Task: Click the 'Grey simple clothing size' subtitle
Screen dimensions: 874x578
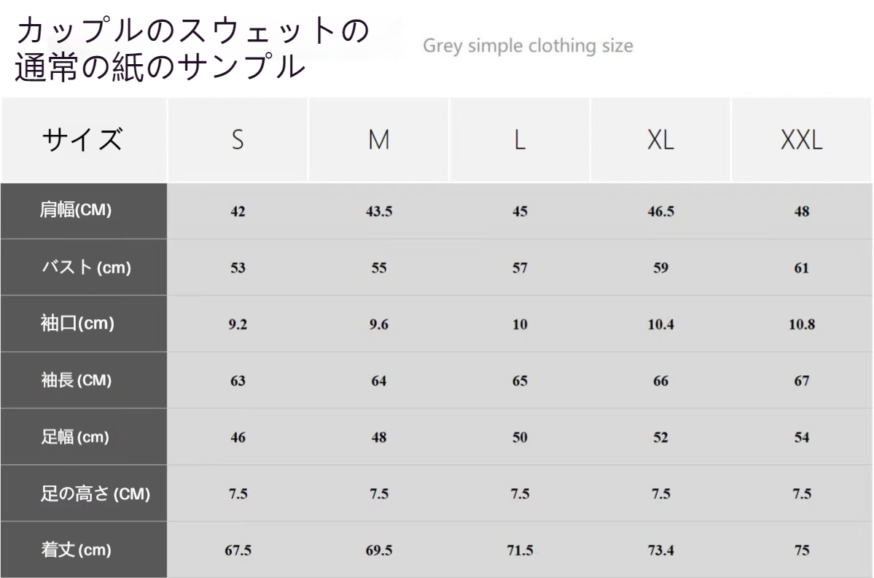Action: 528,47
